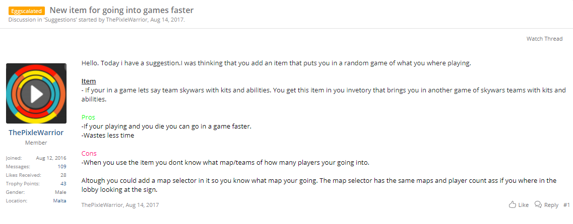Open ThePixleWarrior's avatar image

coord(36,93)
